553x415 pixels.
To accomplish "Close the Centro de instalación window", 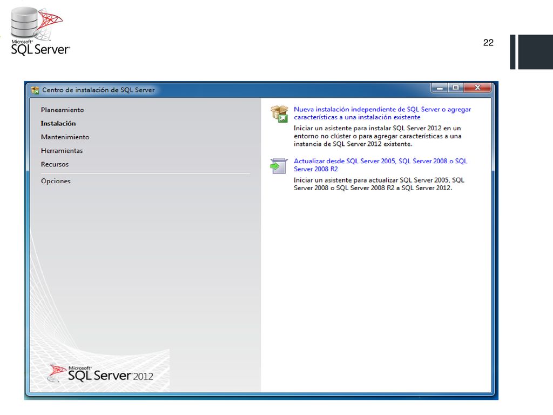I will click(x=477, y=88).
